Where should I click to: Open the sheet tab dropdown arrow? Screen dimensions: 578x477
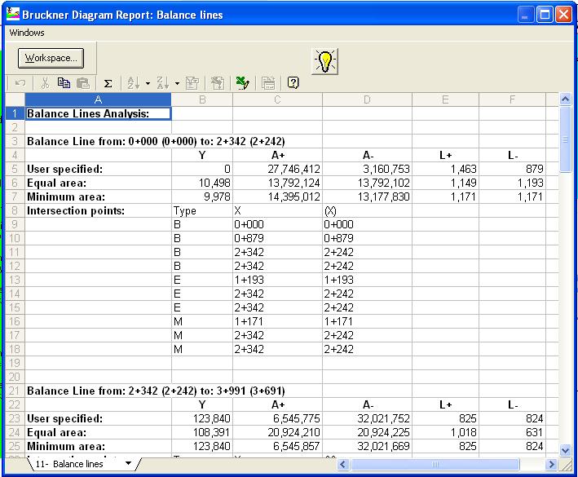point(128,463)
